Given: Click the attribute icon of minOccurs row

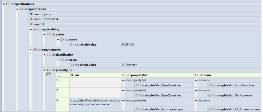Looking at the screenshot, I should (x=31, y=24).
